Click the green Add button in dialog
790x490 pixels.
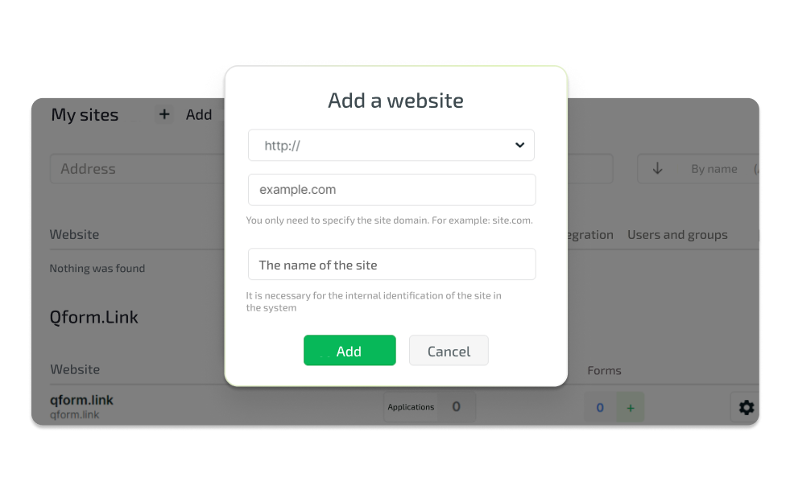point(350,351)
